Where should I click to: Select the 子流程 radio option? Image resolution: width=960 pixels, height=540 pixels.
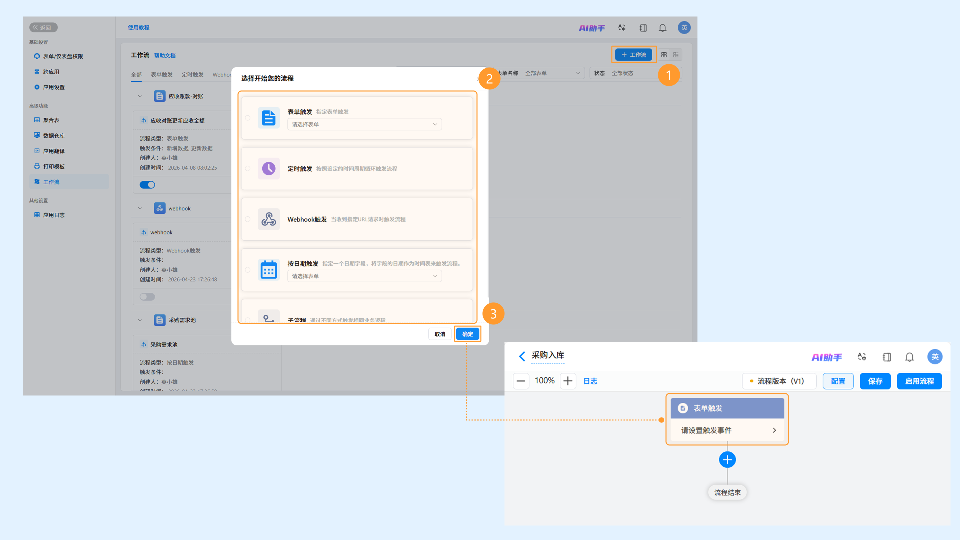248,320
